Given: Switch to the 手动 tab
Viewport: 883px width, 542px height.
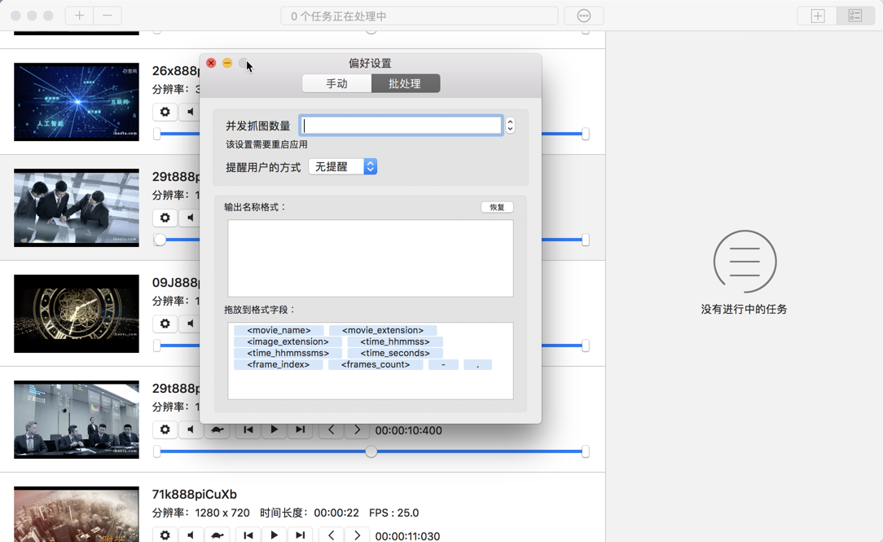Looking at the screenshot, I should point(336,83).
